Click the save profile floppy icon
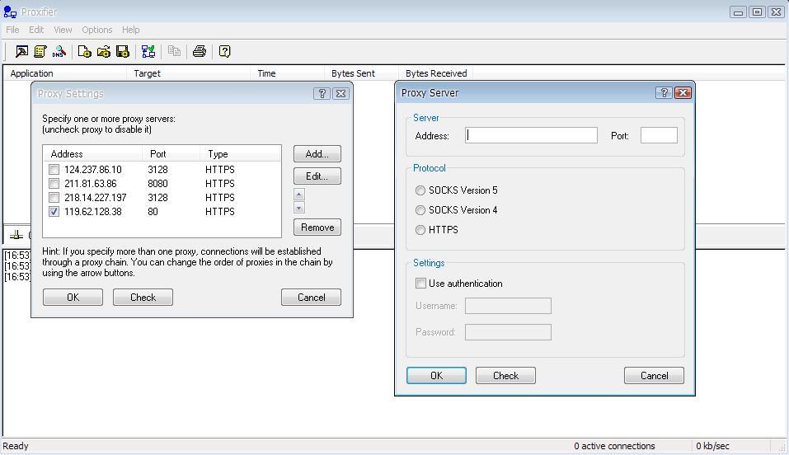 (x=123, y=51)
